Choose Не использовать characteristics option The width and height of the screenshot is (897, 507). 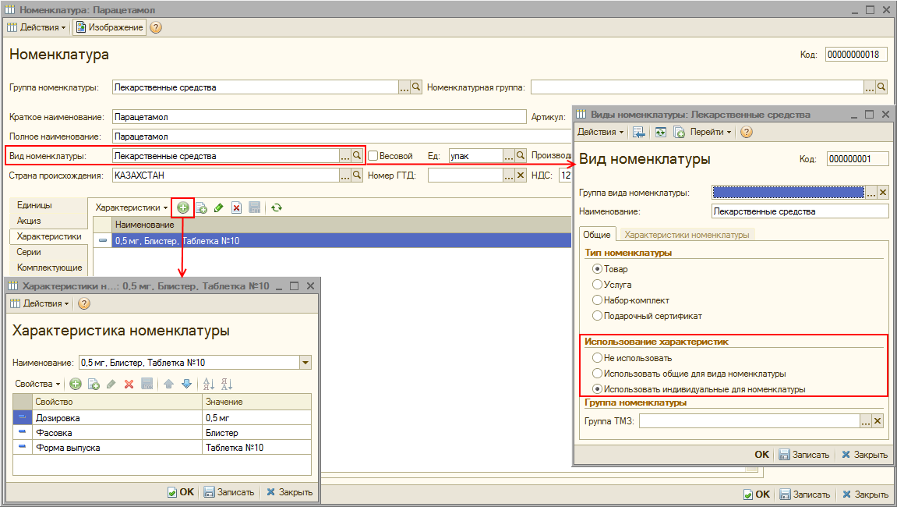point(598,358)
